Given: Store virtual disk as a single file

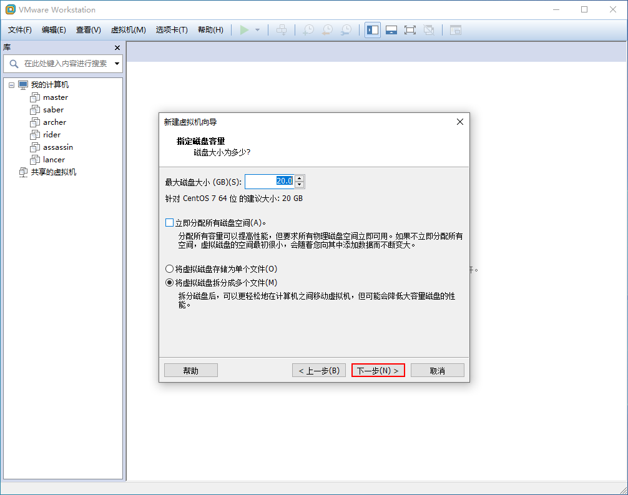Looking at the screenshot, I should coord(170,268).
